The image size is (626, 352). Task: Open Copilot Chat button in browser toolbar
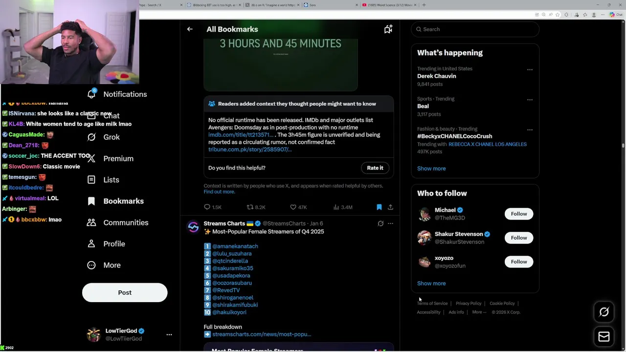click(x=616, y=15)
